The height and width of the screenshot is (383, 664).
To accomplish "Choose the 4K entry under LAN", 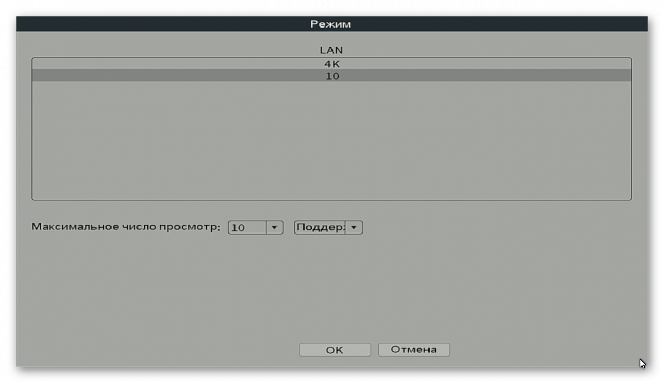I will 331,64.
